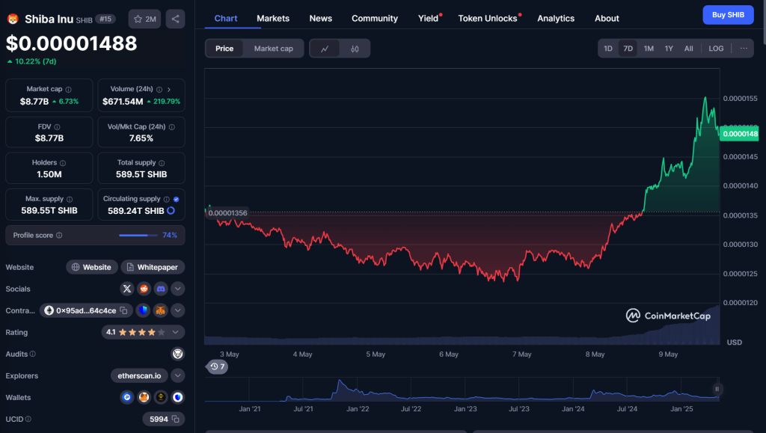Set chart range to All
This screenshot has height=433, width=766.
pyautogui.click(x=688, y=49)
